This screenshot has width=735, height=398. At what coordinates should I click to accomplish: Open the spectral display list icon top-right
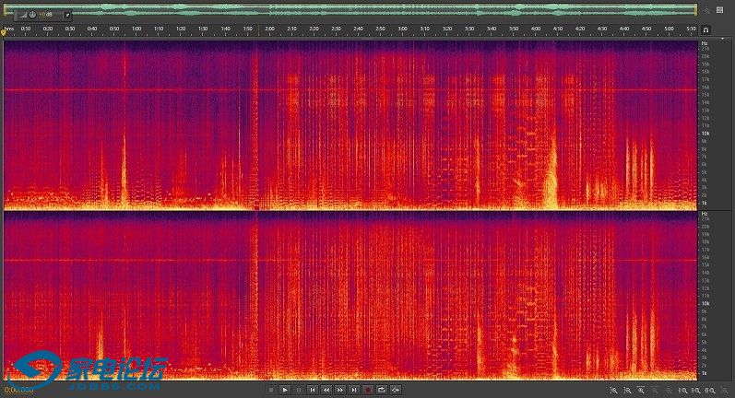click(x=720, y=10)
